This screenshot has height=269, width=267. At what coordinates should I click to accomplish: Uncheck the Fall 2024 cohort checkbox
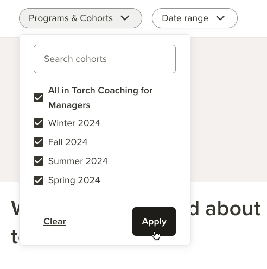click(x=39, y=142)
